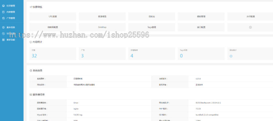The width and height of the screenshot is (273, 121).
Task: Click the 内容统计 heading text
Action: [37, 42]
